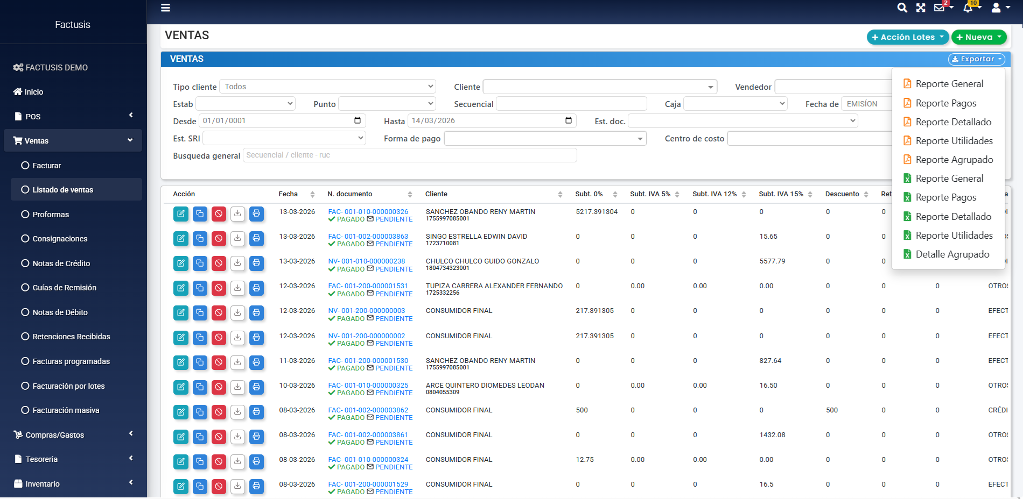Open the Est. SRI dropdown

point(284,139)
